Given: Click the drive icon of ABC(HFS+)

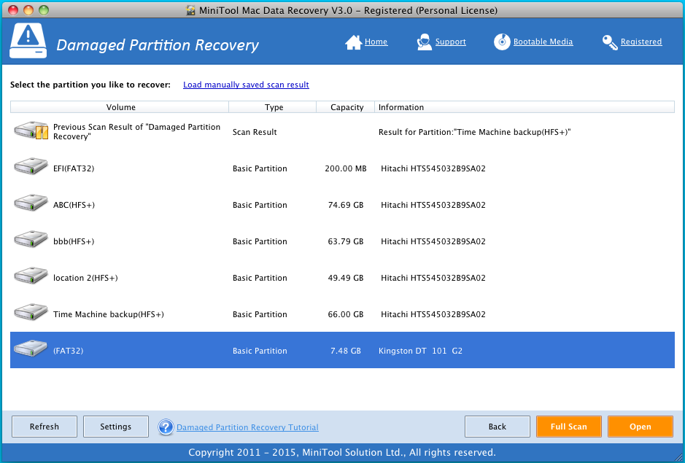Looking at the screenshot, I should [31, 203].
